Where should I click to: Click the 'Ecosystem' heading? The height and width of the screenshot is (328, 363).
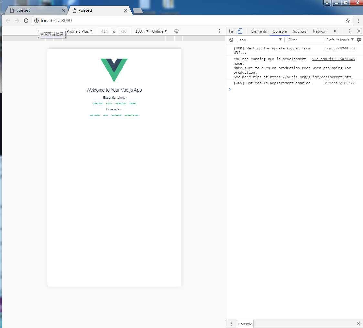[114, 109]
